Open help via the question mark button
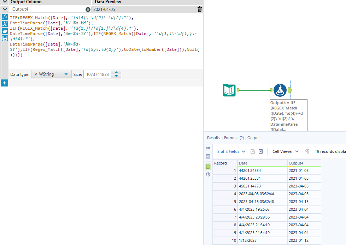Screen dimensions: 346x245 coord(208,174)
